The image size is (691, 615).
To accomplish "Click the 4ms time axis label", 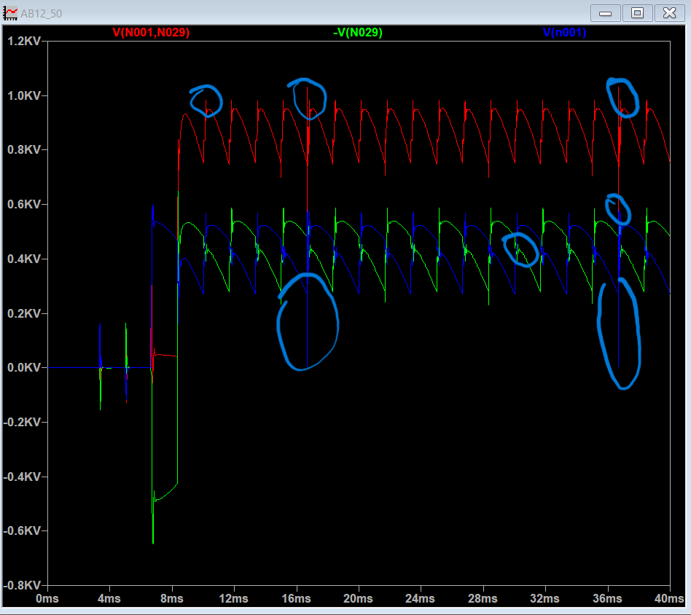I will coord(109,599).
